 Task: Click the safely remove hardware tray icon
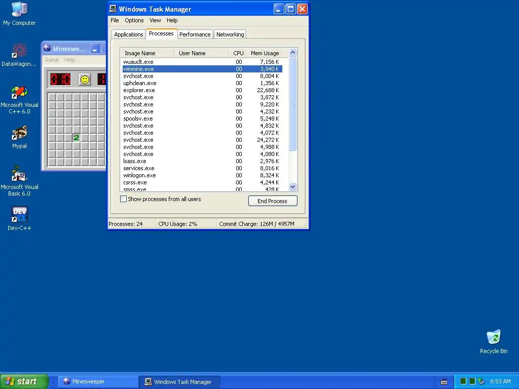481,381
